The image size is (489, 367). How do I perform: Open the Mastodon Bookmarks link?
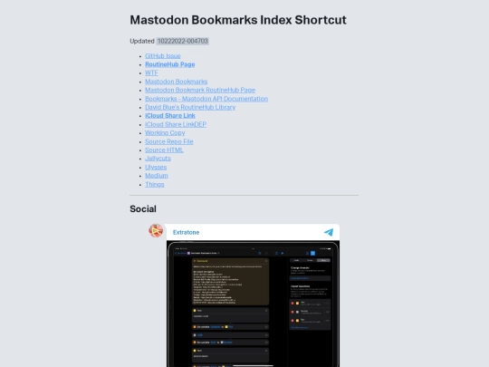(x=177, y=82)
